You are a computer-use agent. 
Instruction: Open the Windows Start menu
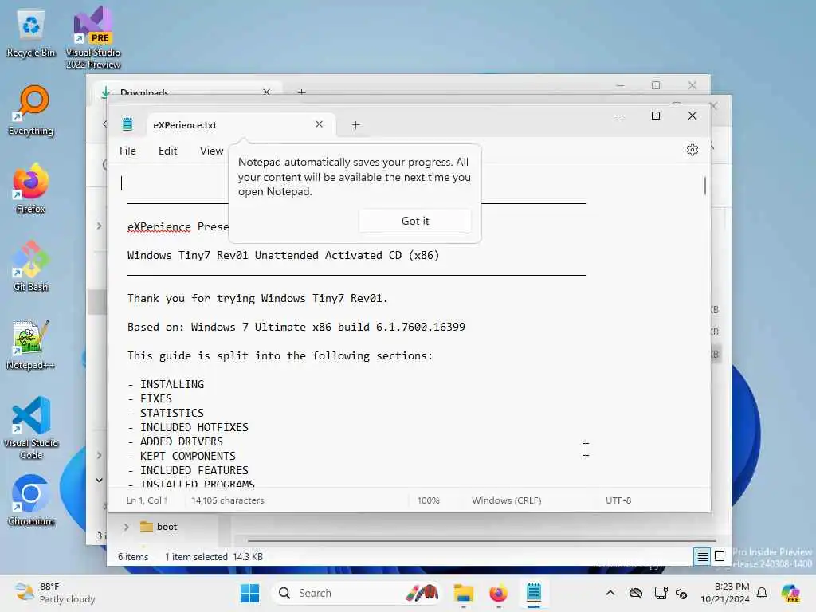coord(249,593)
